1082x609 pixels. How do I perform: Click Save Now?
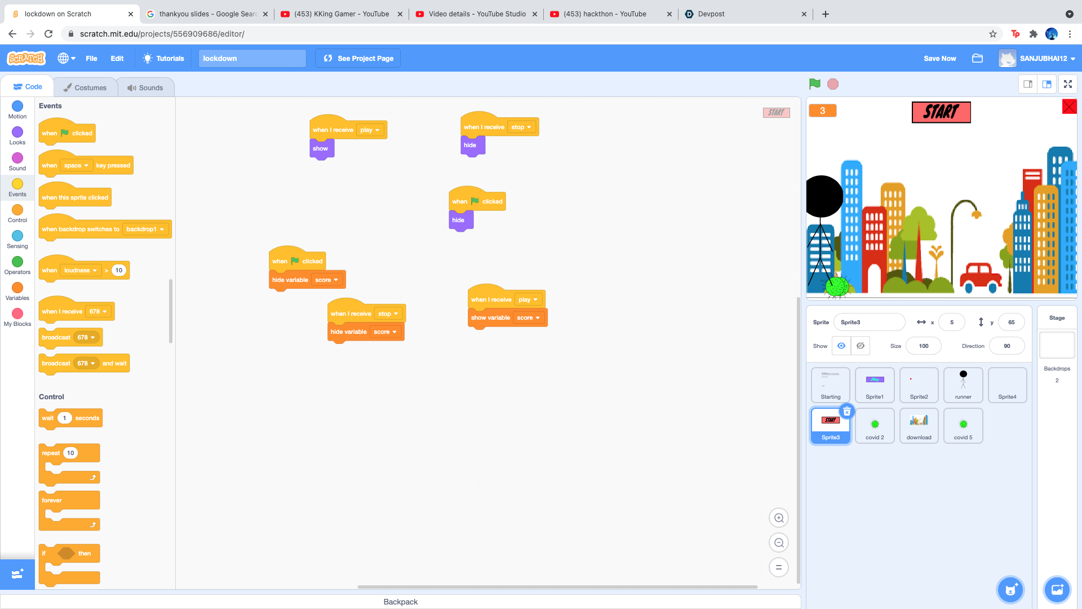tap(939, 58)
